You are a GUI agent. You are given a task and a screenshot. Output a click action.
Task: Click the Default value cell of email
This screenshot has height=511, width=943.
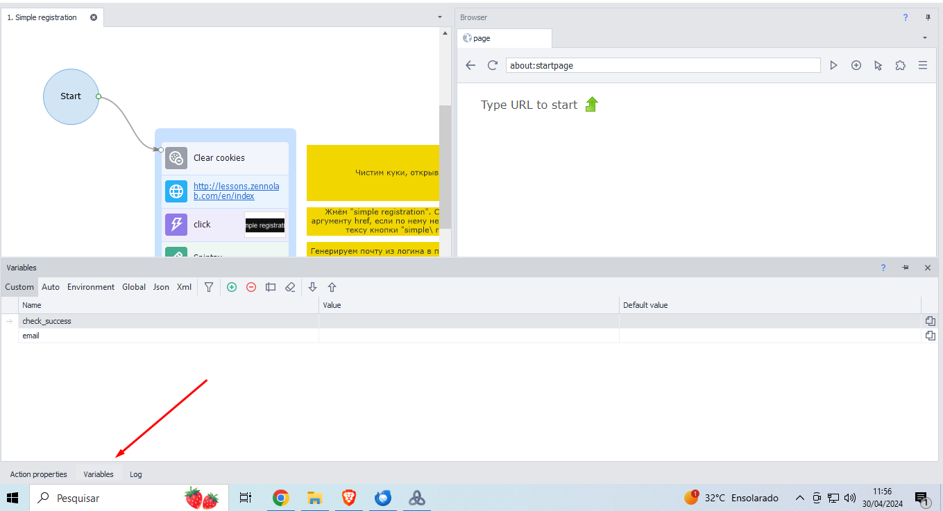coord(770,336)
